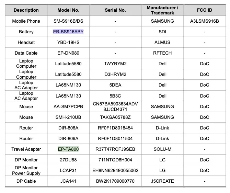
Task: Click the Manufacturer / Trademark header
Action: click(x=162, y=10)
